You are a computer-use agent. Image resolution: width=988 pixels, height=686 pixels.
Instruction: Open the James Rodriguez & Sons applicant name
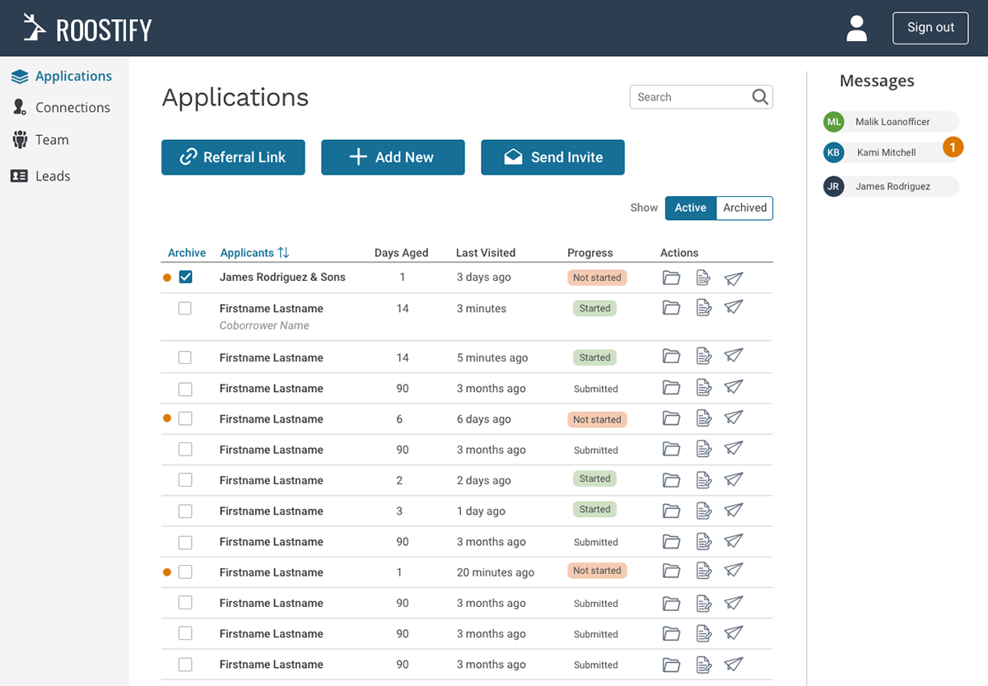[282, 277]
